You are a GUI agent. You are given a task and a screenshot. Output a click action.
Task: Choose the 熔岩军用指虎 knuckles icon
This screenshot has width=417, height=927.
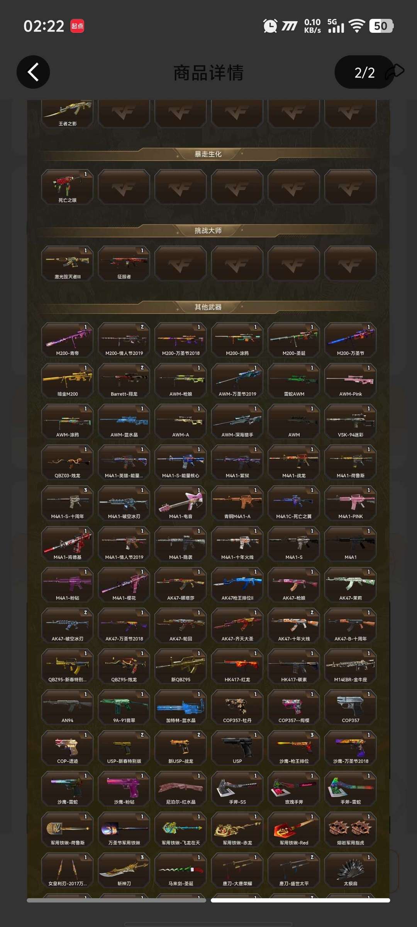tap(351, 829)
